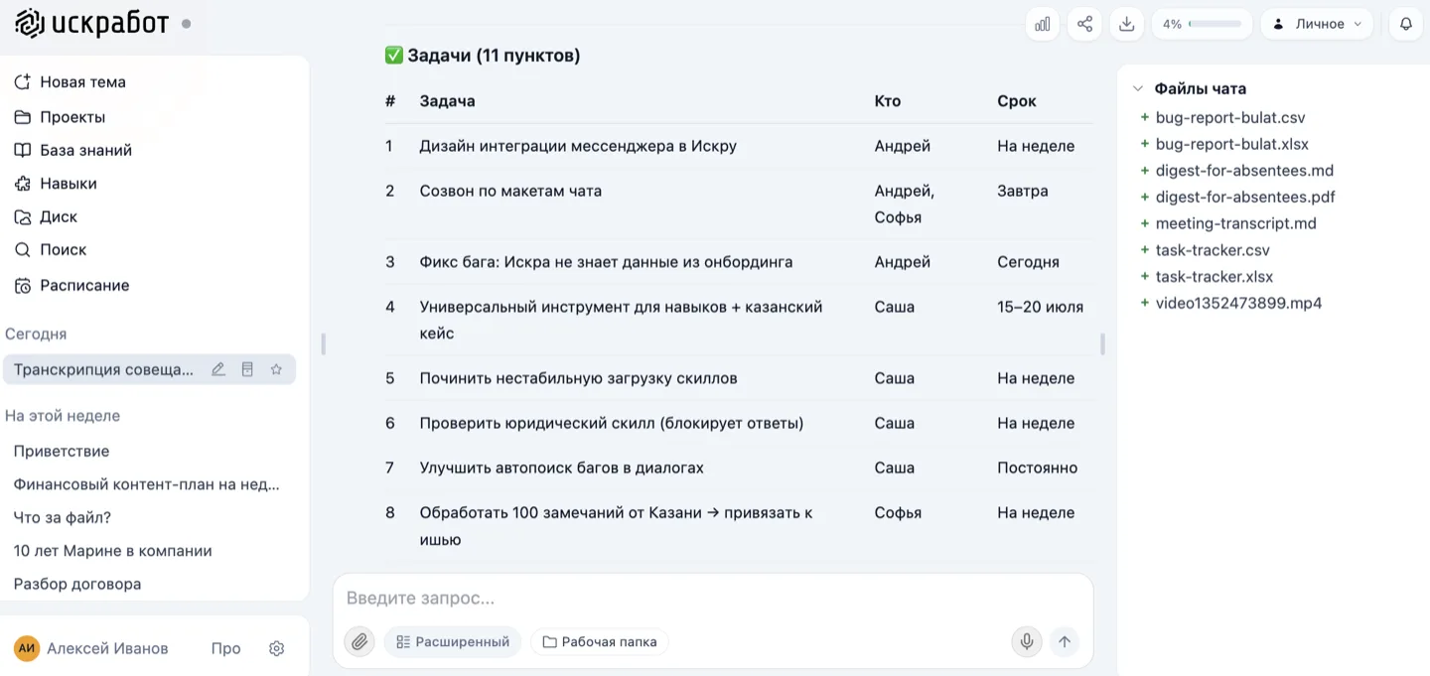Open file meeting-transcript.md
Viewport: 1430px width, 676px height.
pos(1235,223)
